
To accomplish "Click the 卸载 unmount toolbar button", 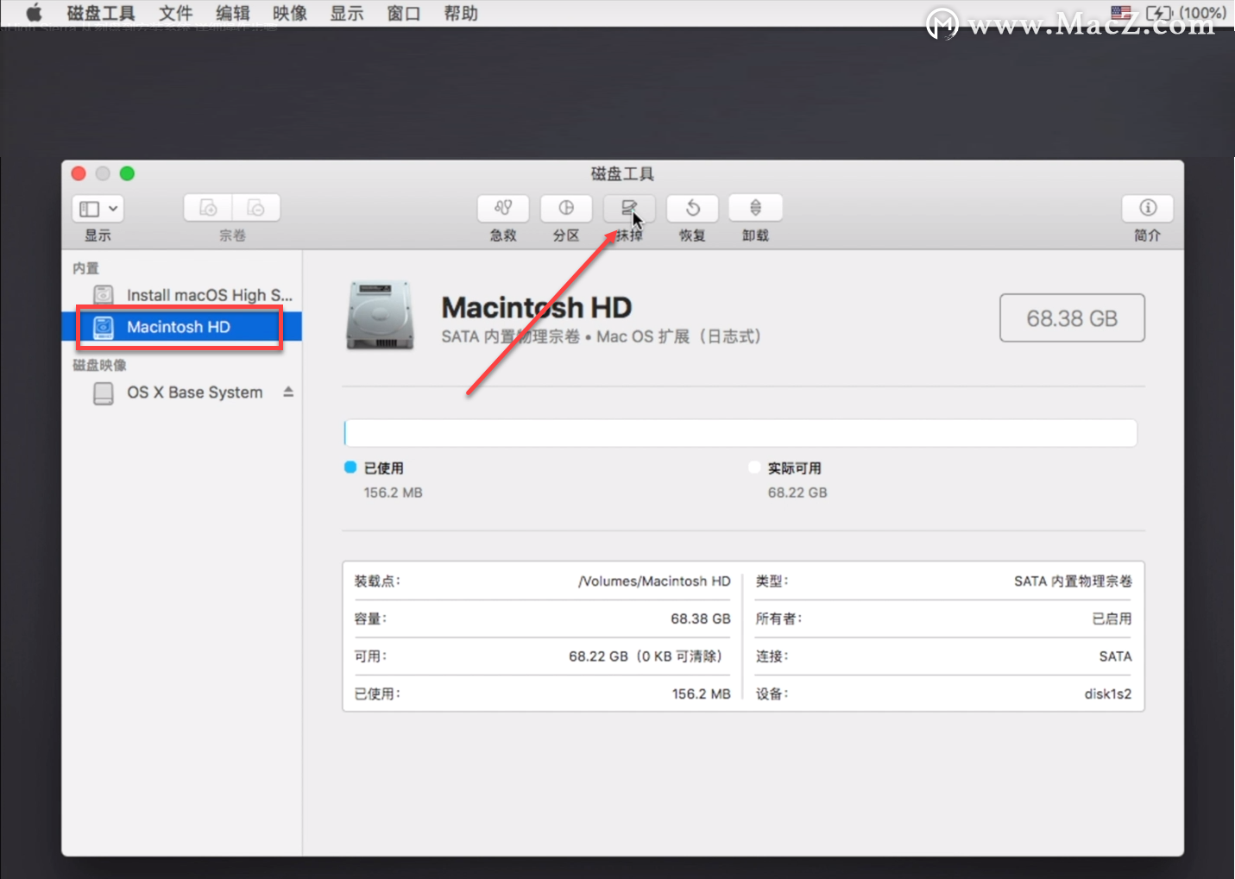I will (x=755, y=208).
